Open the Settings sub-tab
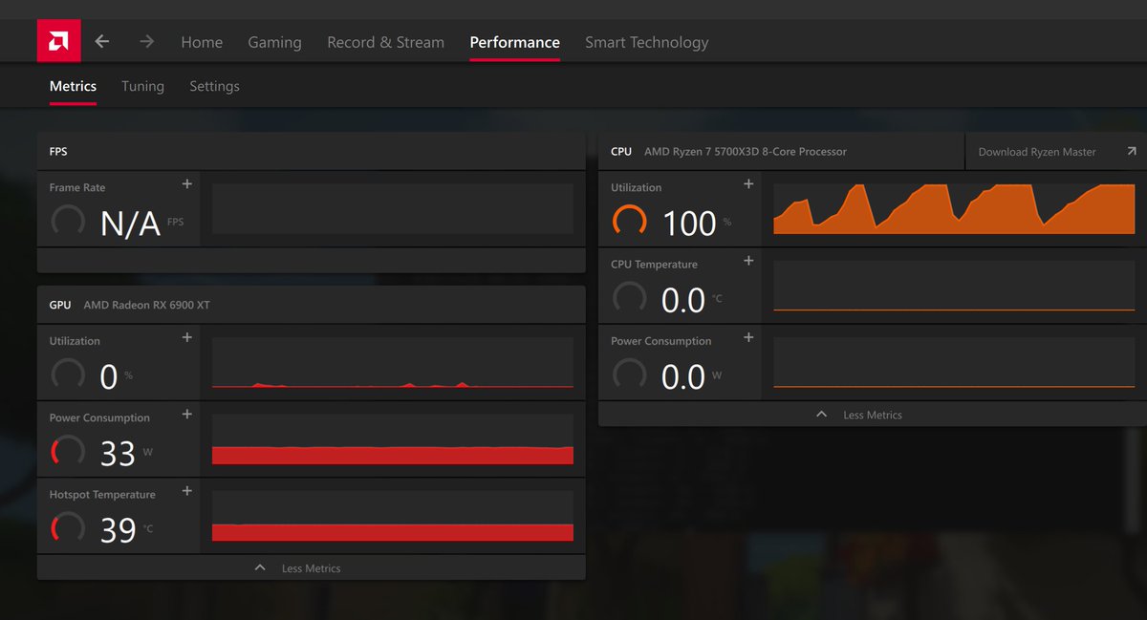 pyautogui.click(x=214, y=86)
